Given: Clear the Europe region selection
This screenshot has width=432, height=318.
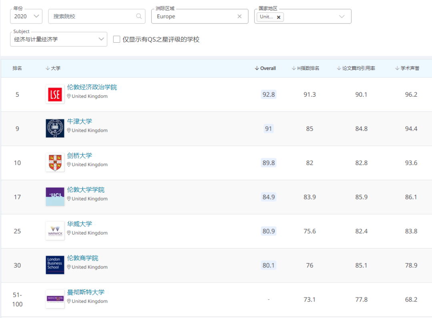Looking at the screenshot, I should click(240, 16).
